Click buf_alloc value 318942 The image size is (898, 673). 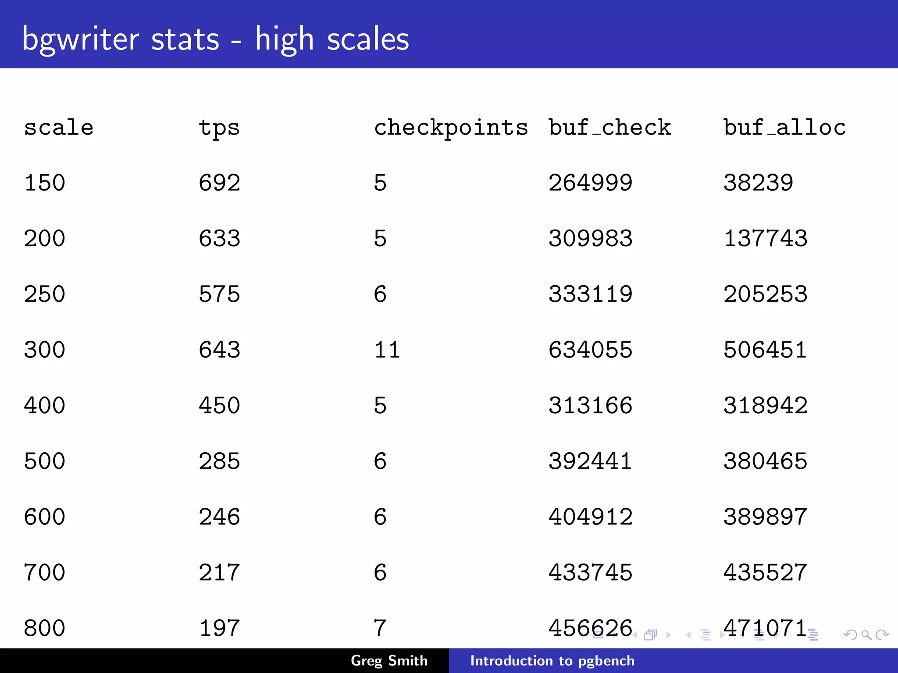(x=765, y=405)
